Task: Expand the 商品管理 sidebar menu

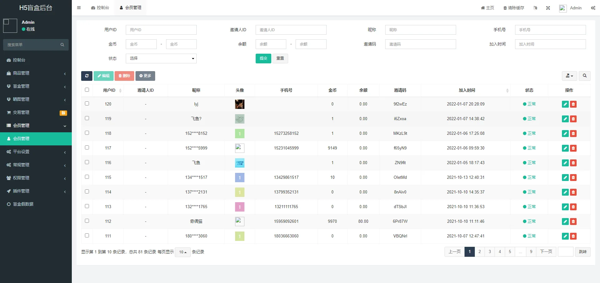Action: click(36, 73)
